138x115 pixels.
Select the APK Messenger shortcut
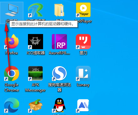click(36, 73)
